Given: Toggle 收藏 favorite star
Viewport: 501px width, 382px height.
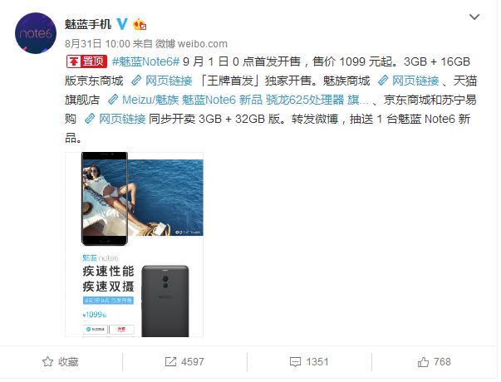Looking at the screenshot, I should (47, 362).
